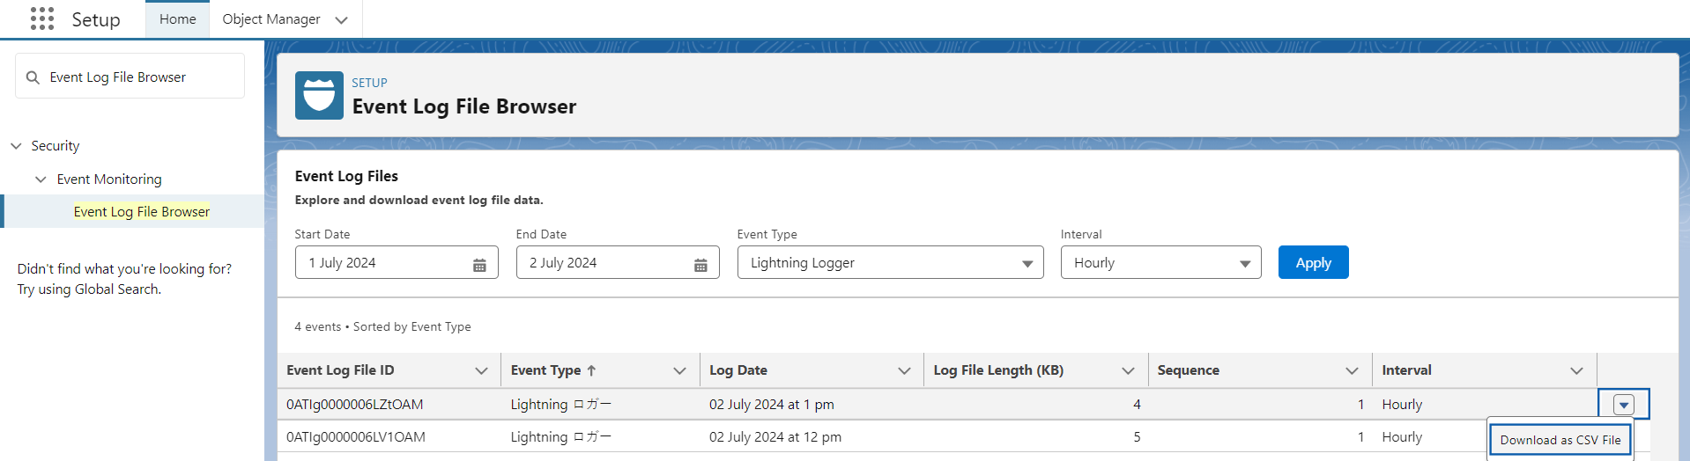Open the App Launcher grid icon

pyautogui.click(x=41, y=18)
